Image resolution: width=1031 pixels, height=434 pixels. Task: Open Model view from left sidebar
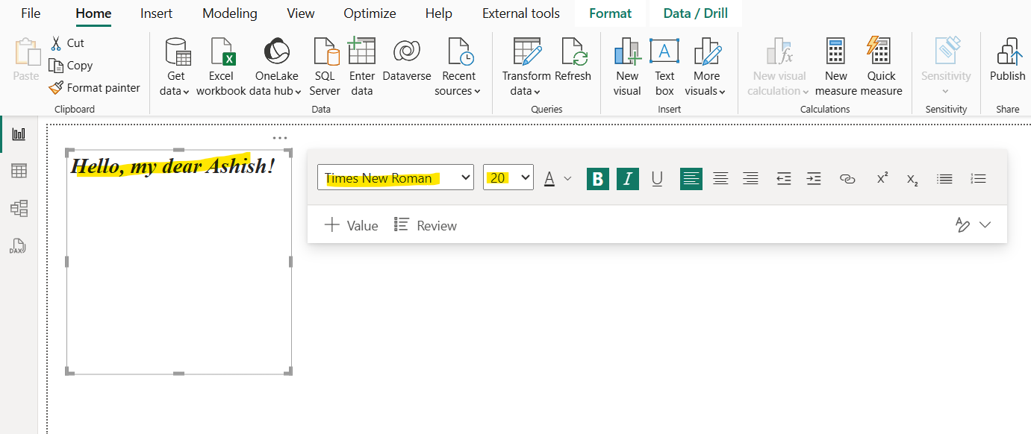(19, 208)
